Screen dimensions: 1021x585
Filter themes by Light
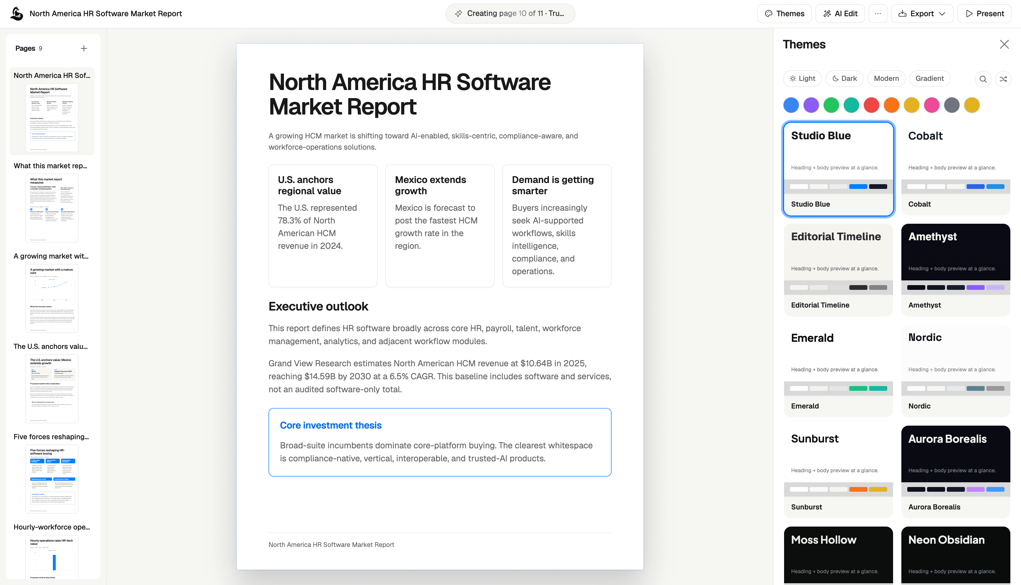point(802,78)
